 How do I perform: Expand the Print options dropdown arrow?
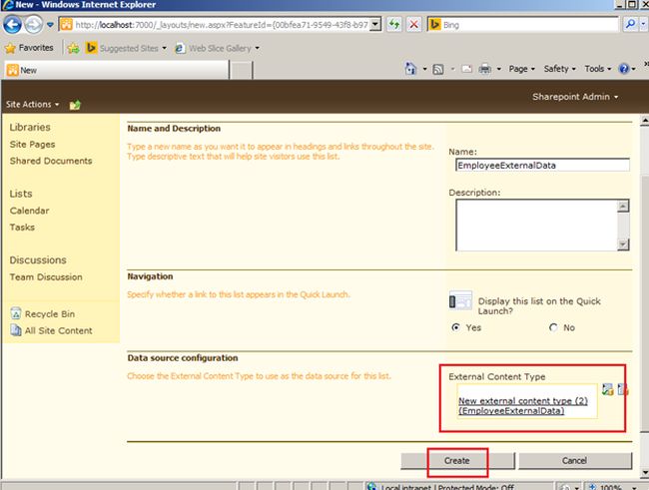499,69
